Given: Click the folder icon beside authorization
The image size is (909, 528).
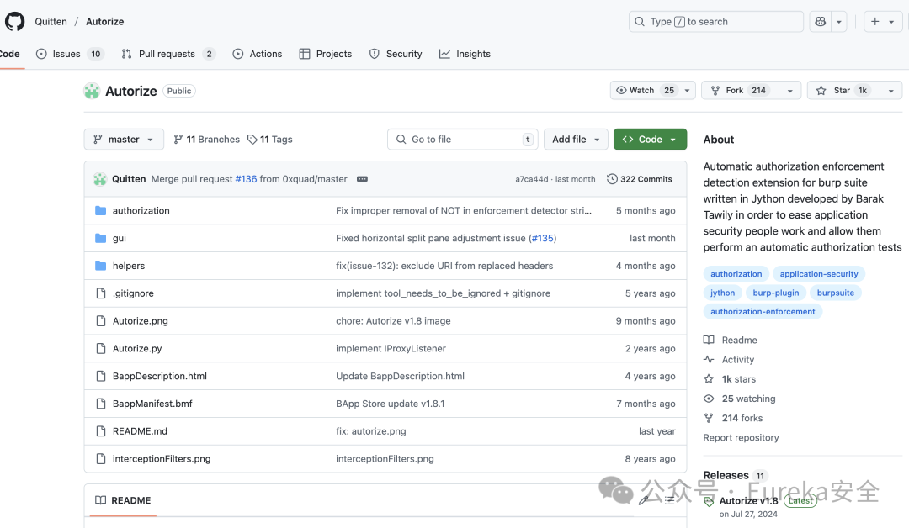Looking at the screenshot, I should (x=100, y=211).
